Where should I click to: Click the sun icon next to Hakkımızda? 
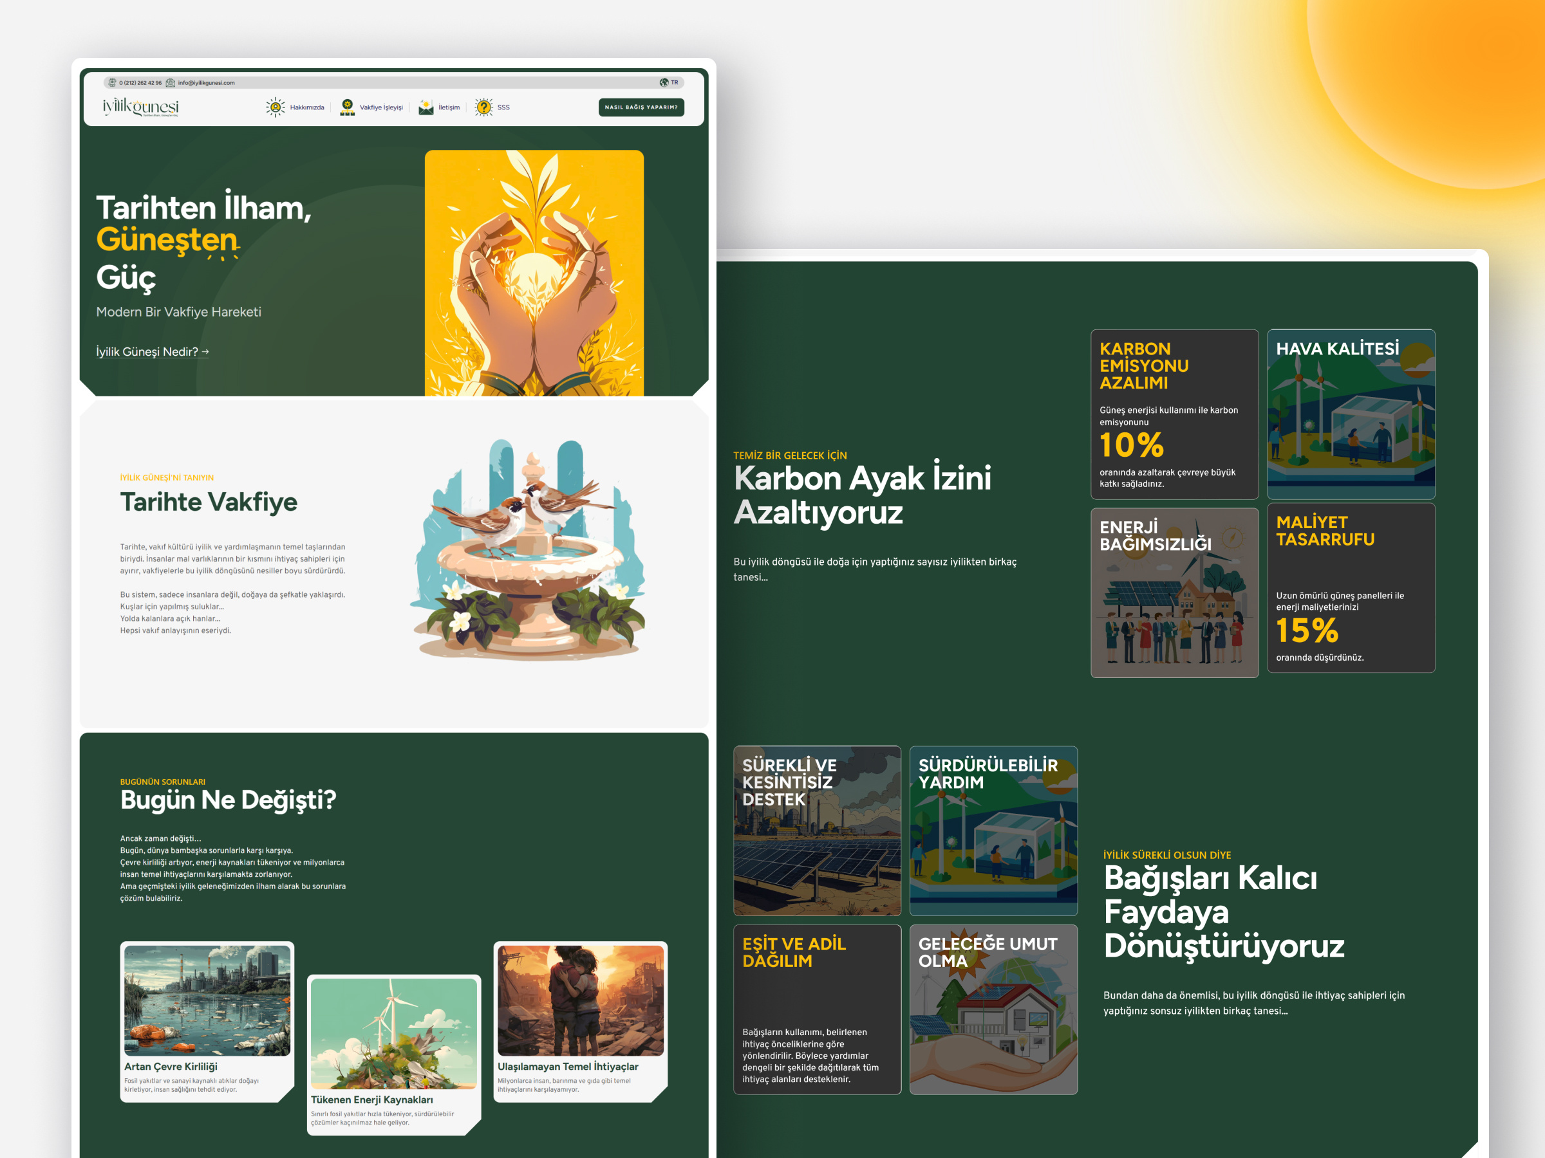[x=275, y=107]
